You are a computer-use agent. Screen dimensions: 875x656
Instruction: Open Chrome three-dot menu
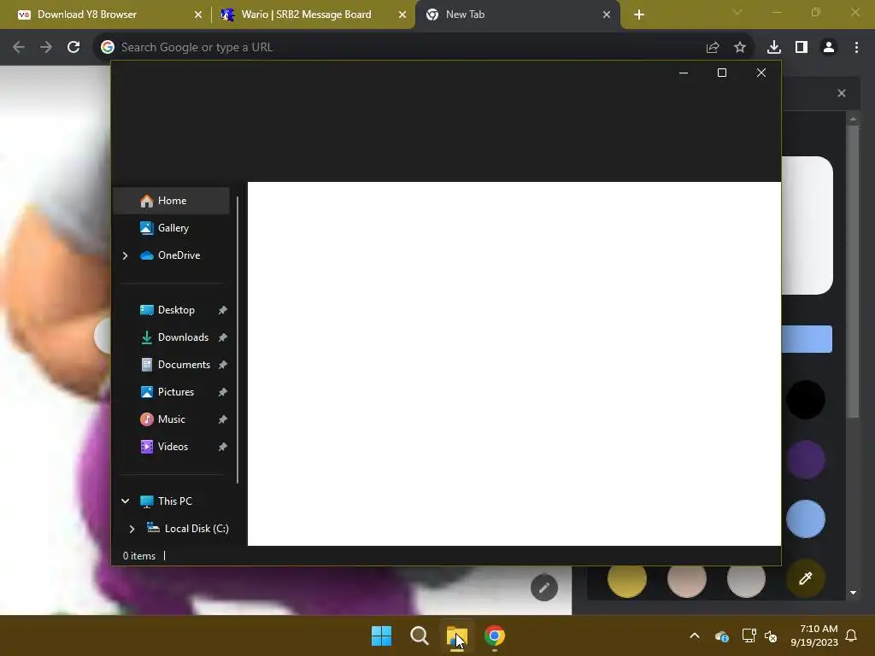856,48
